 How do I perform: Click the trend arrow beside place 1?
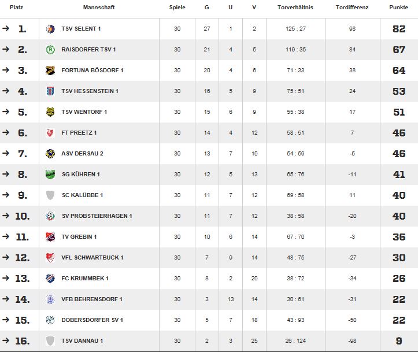click(6, 28)
